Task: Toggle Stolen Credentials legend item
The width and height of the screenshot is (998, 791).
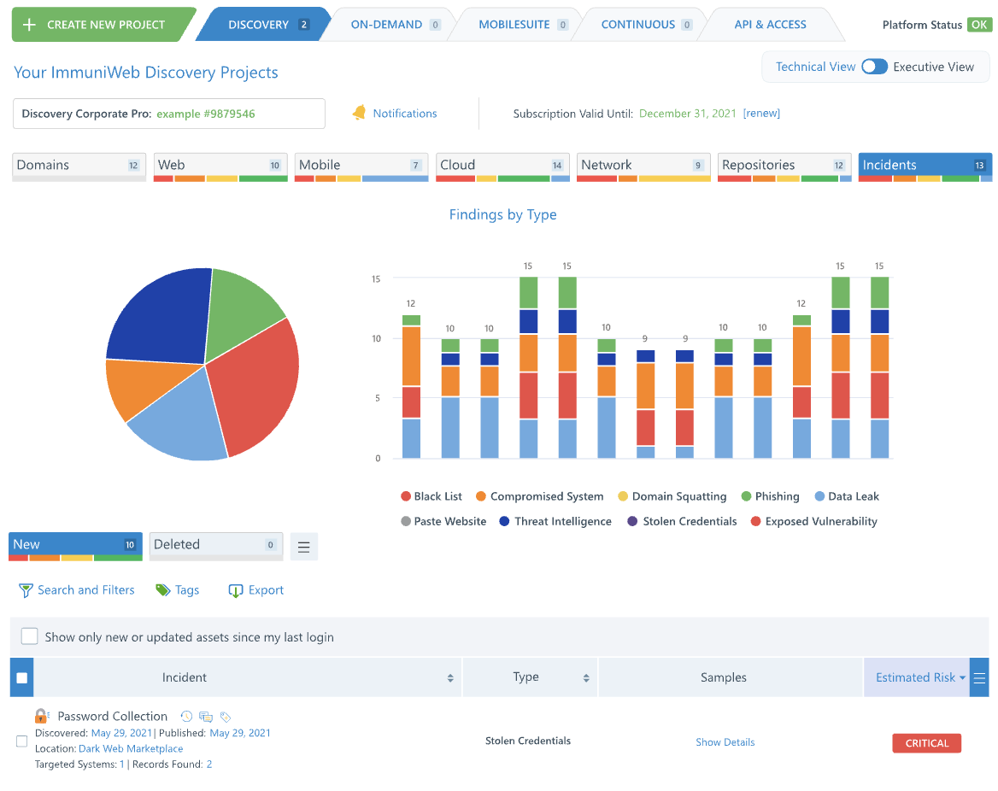Action: click(x=682, y=521)
